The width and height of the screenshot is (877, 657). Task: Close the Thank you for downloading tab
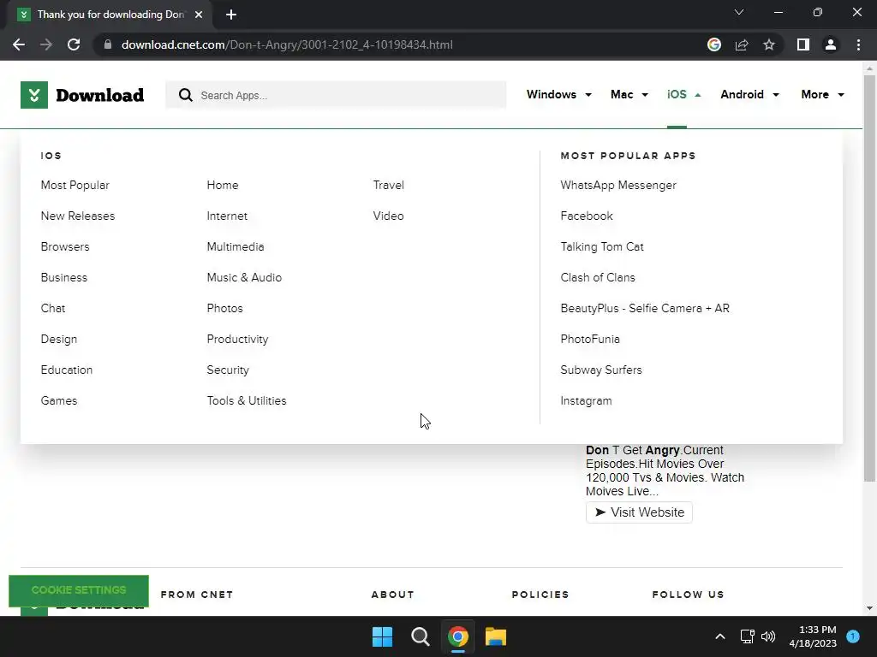(x=199, y=15)
